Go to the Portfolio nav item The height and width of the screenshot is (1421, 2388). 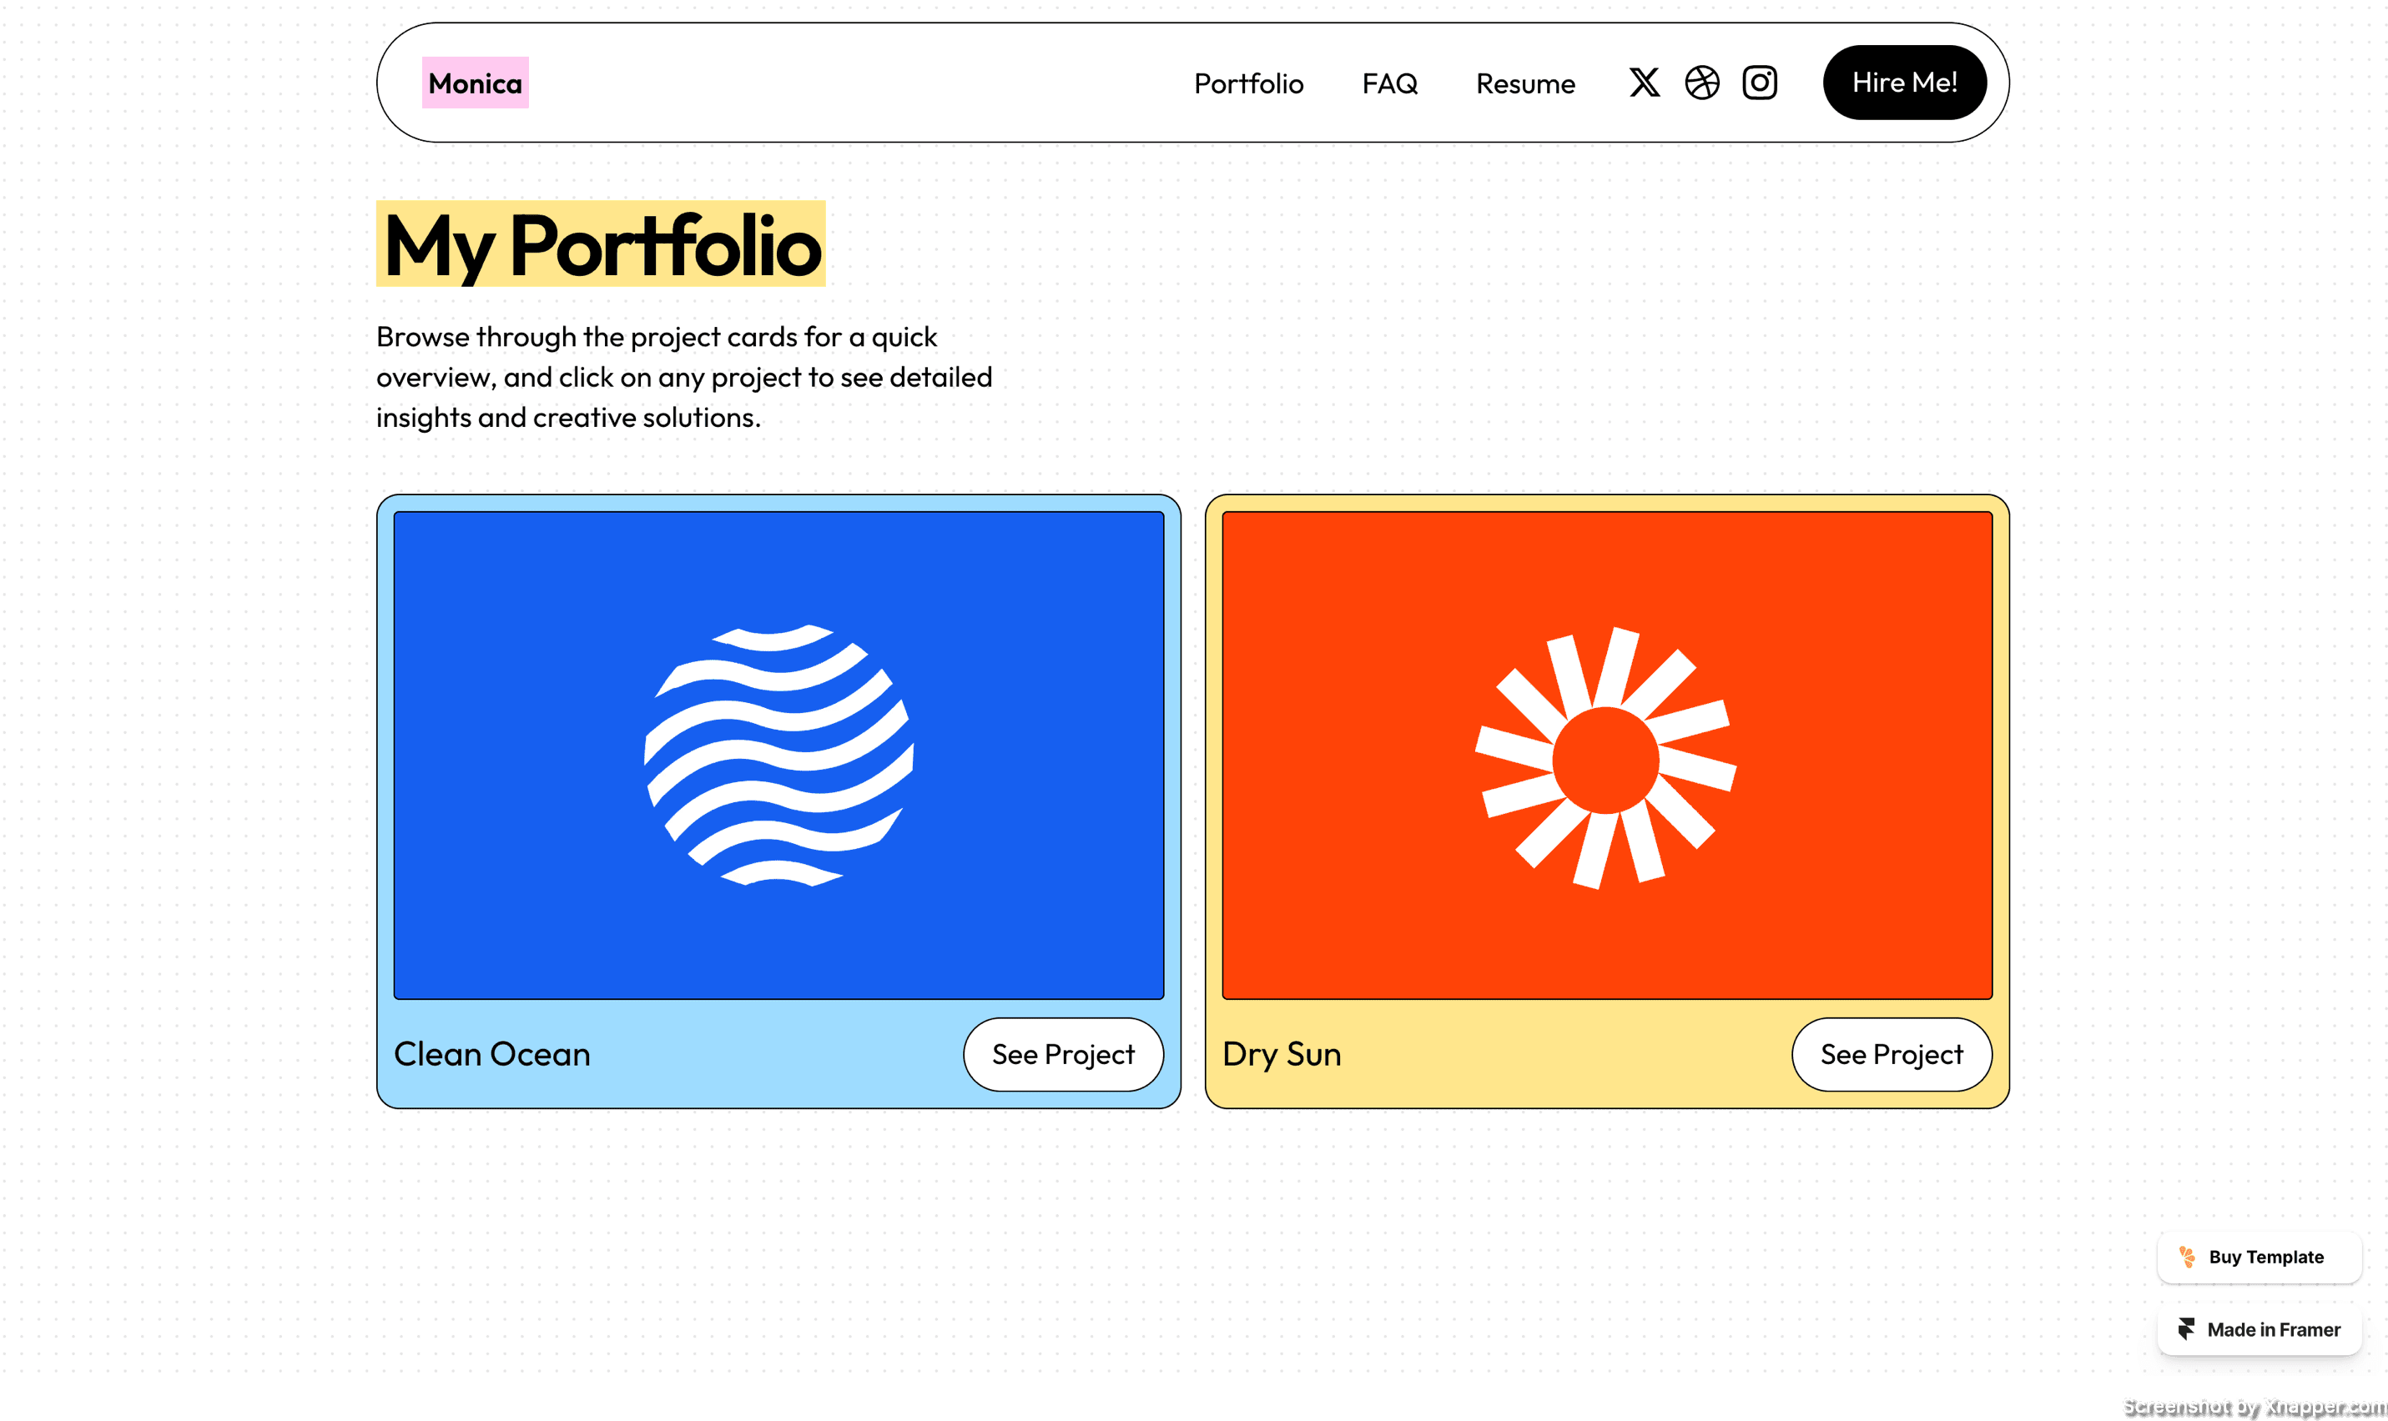1248,84
